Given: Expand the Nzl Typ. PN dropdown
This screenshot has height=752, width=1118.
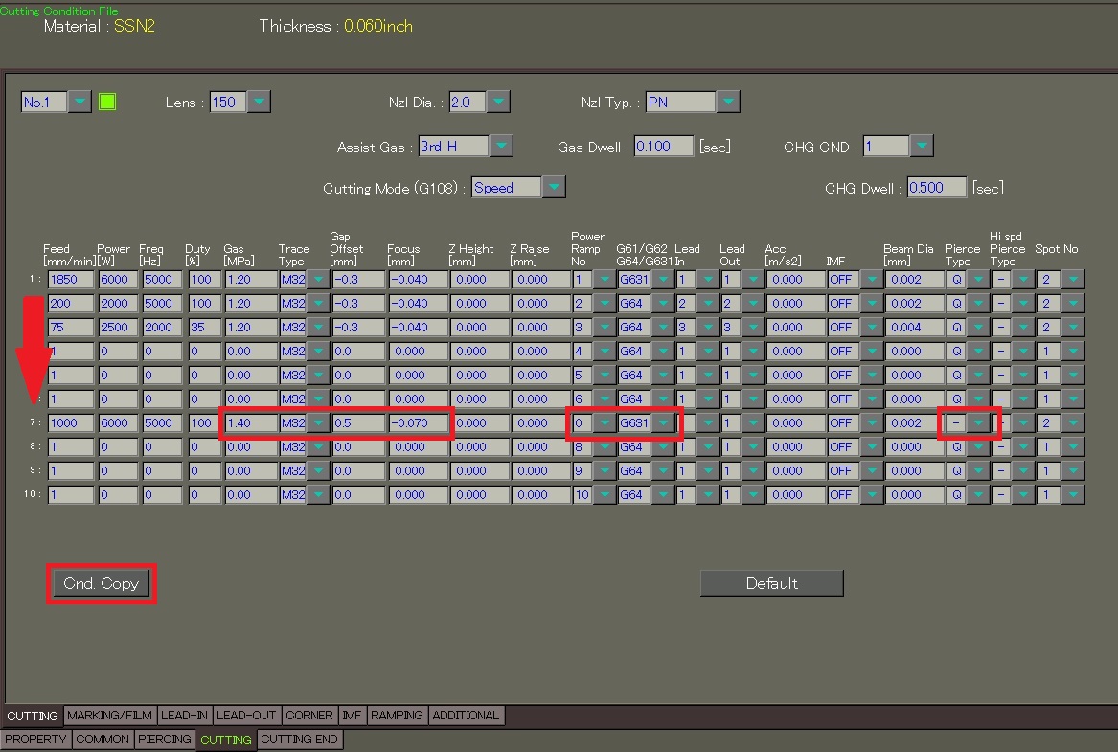Looking at the screenshot, I should (x=728, y=102).
